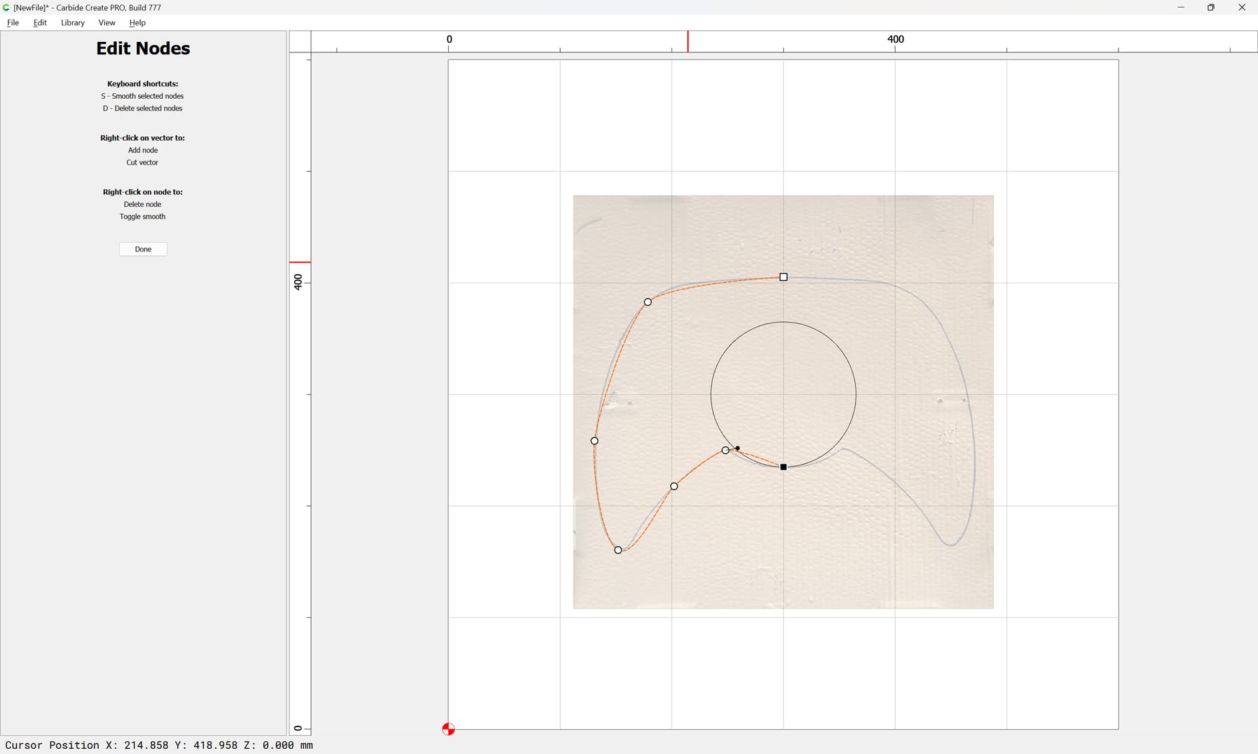Open the Library menu
This screenshot has height=754, width=1258.
click(73, 22)
